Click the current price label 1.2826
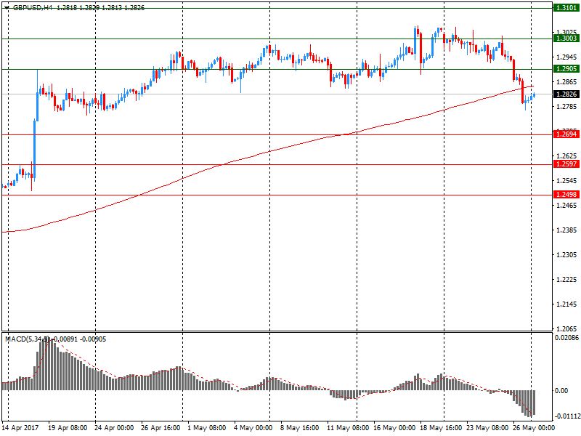Viewport: 581px width, 436px height. 566,94
